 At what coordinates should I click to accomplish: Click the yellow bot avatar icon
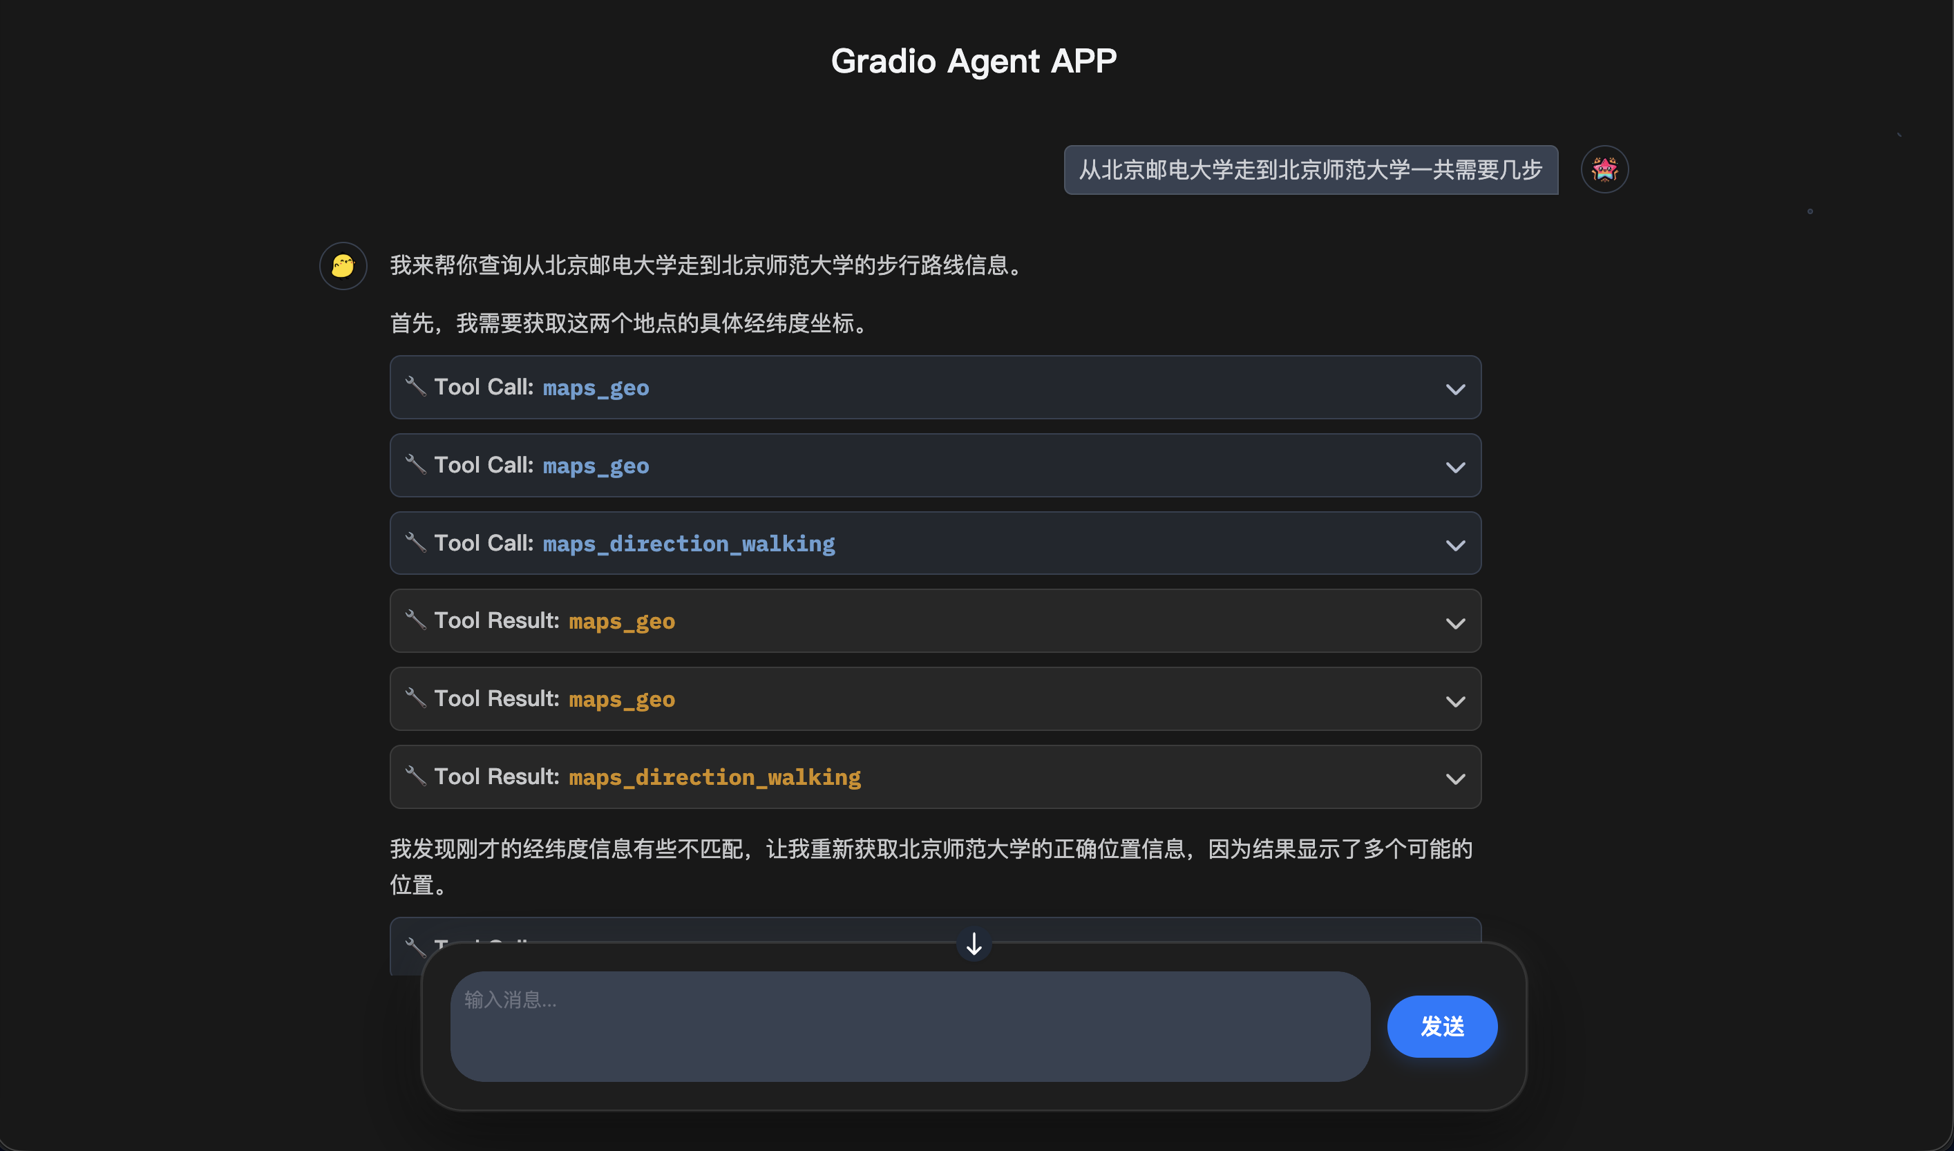343,266
